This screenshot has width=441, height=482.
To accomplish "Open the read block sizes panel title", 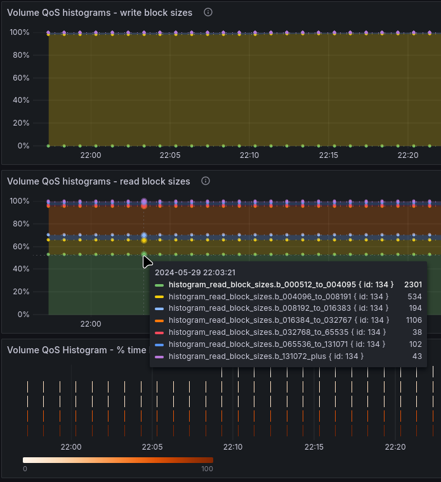I will click(98, 181).
